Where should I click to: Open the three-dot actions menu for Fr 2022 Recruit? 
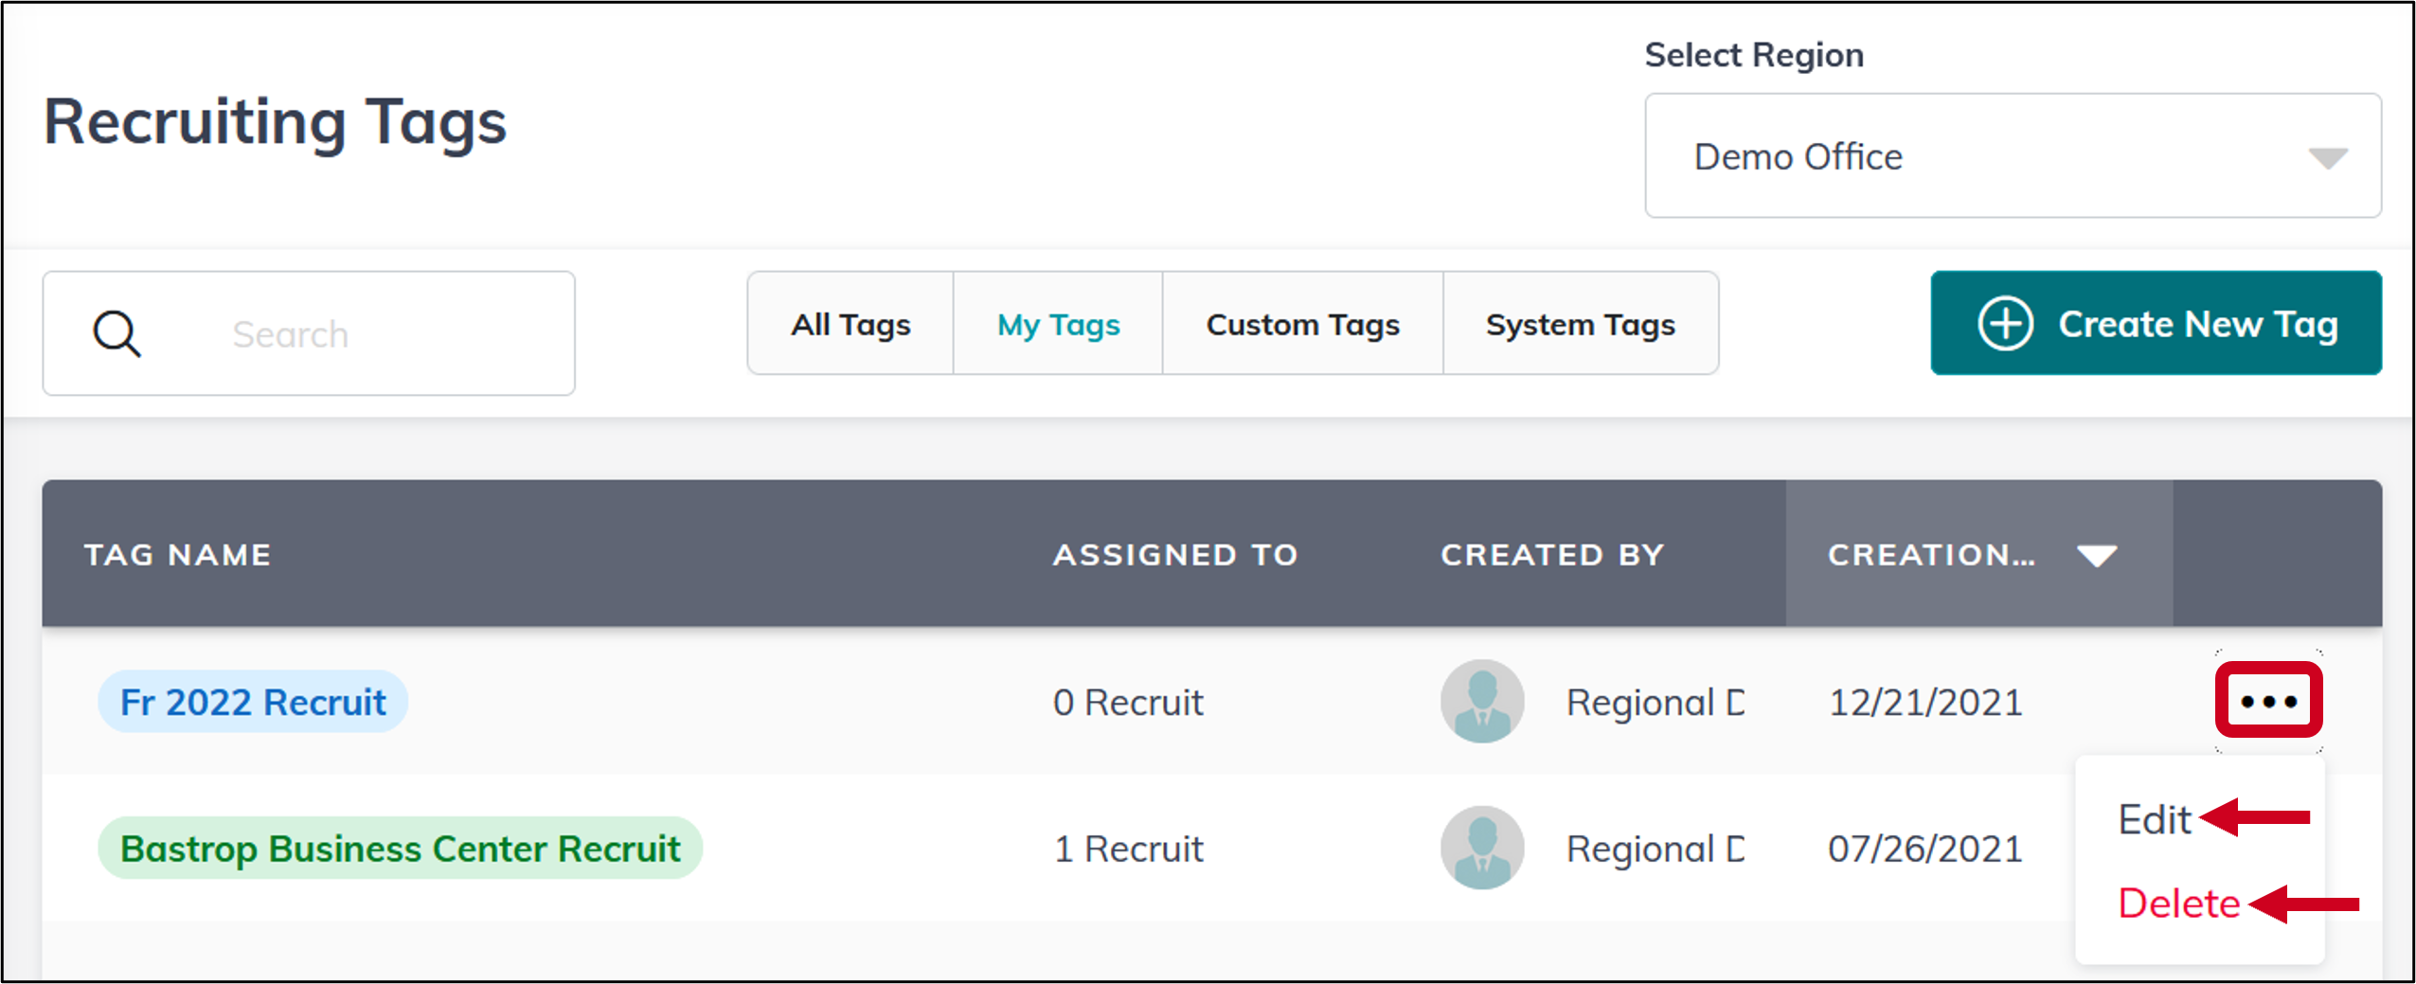pos(2269,701)
